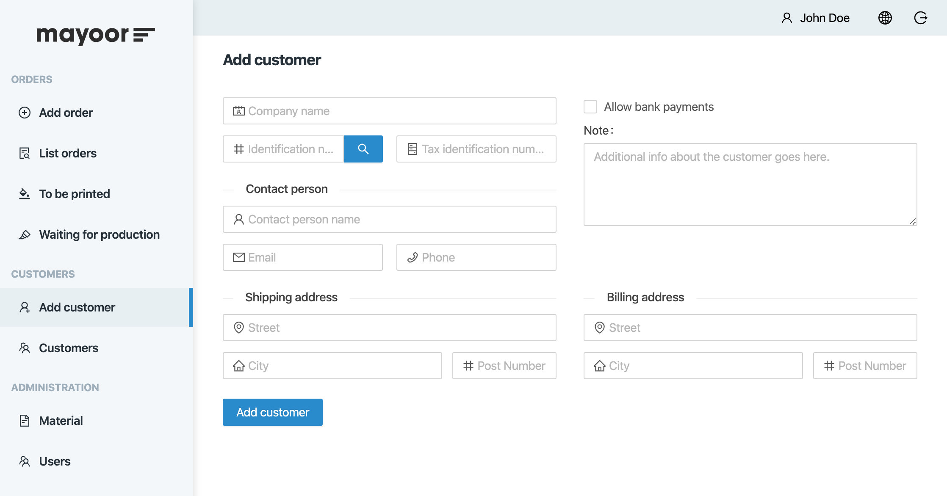Click the Waiting for production icon
Image resolution: width=947 pixels, height=496 pixels.
25,234
